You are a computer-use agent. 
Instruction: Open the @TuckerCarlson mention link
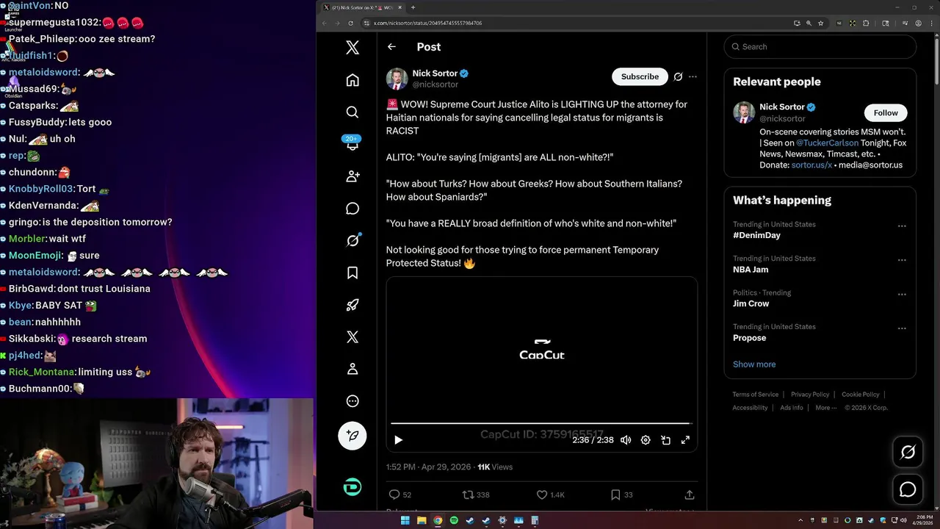coord(827,143)
